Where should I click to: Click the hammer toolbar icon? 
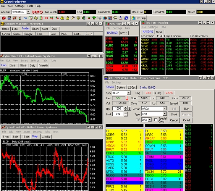73,18
